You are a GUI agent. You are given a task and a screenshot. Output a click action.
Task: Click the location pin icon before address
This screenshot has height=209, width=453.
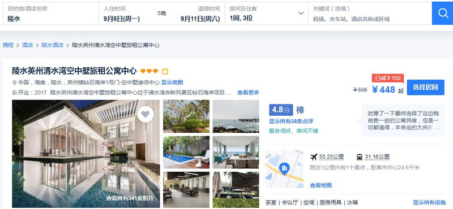(x=15, y=82)
